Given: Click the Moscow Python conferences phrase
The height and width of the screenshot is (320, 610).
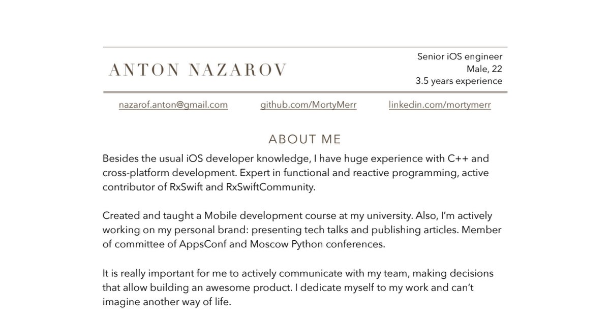Looking at the screenshot, I should pos(317,245).
